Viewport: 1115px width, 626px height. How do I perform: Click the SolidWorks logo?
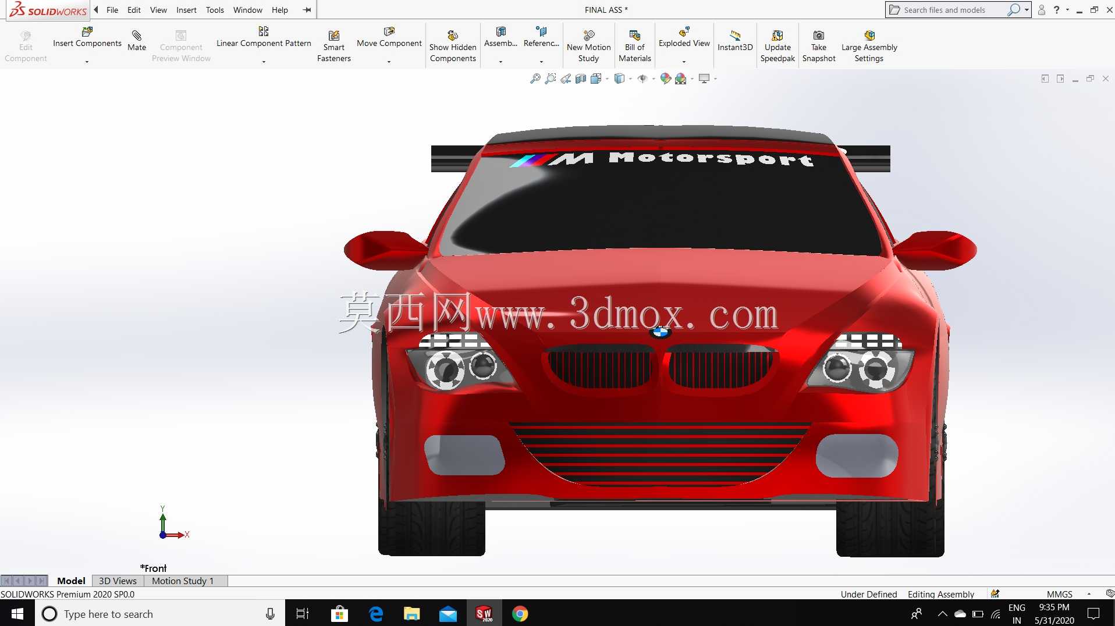tap(48, 10)
